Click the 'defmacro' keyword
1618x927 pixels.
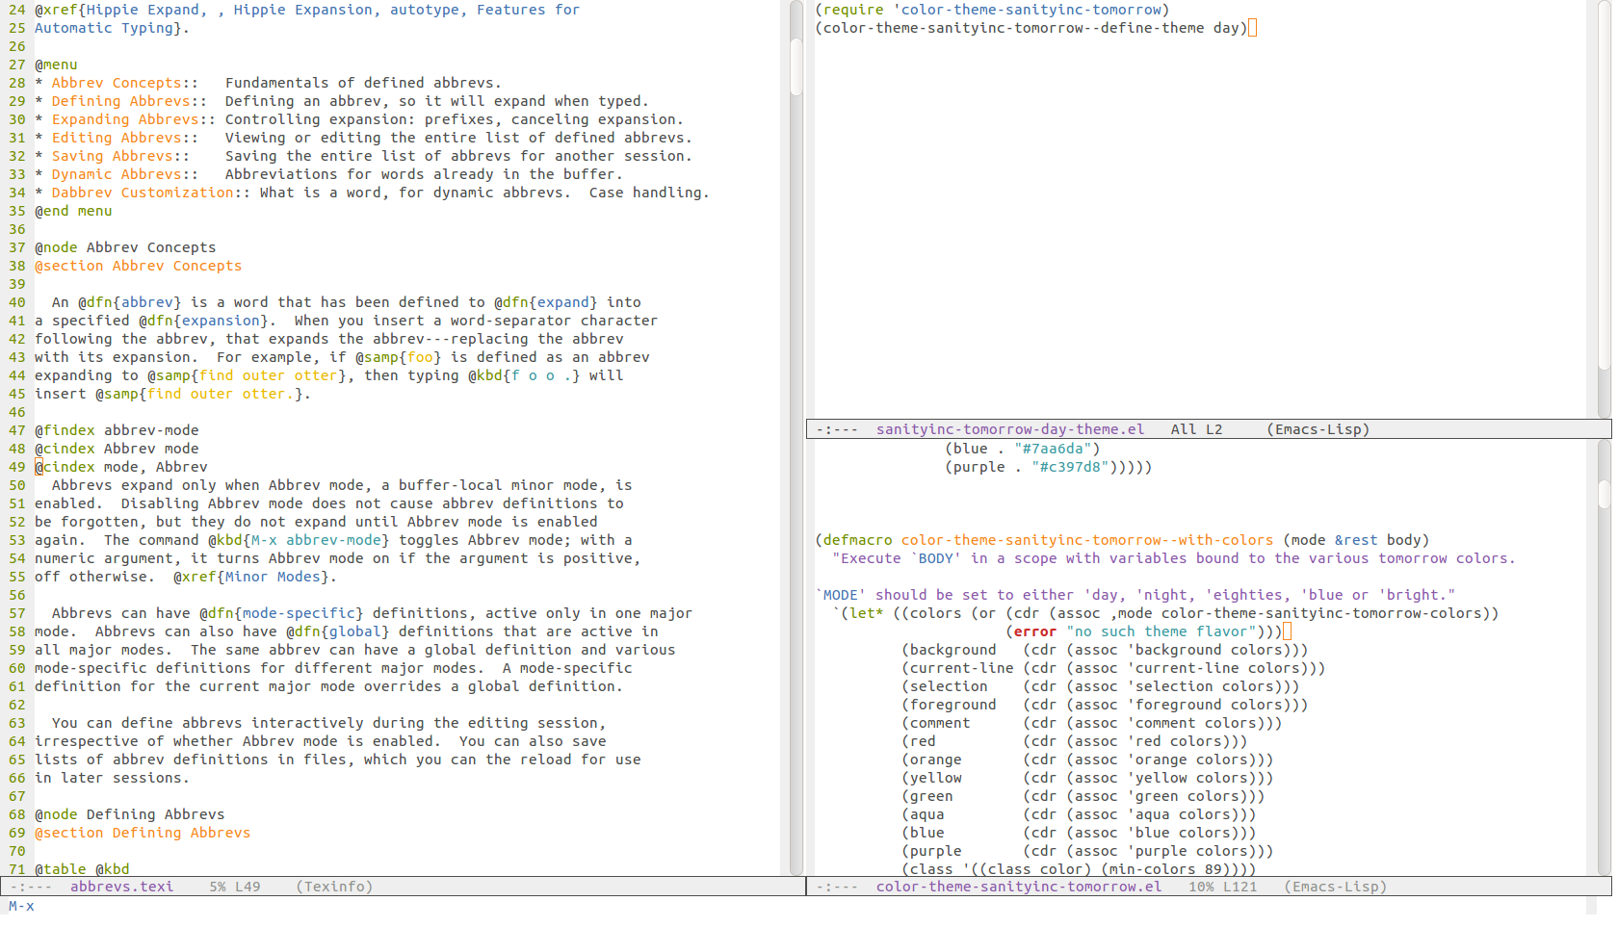coord(857,540)
